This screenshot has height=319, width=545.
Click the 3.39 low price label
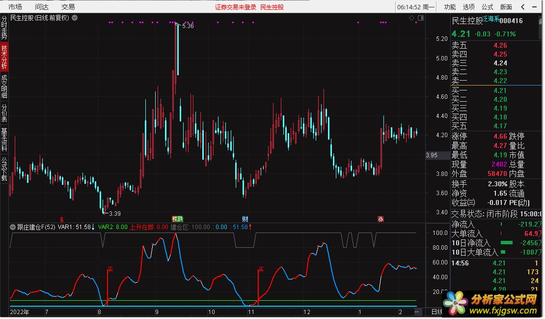(x=115, y=214)
